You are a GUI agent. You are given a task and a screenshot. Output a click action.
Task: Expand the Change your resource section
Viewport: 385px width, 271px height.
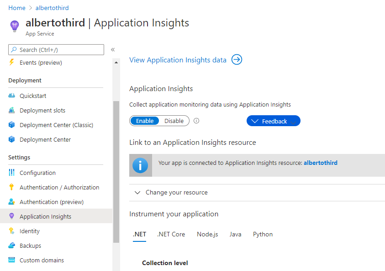tap(176, 193)
